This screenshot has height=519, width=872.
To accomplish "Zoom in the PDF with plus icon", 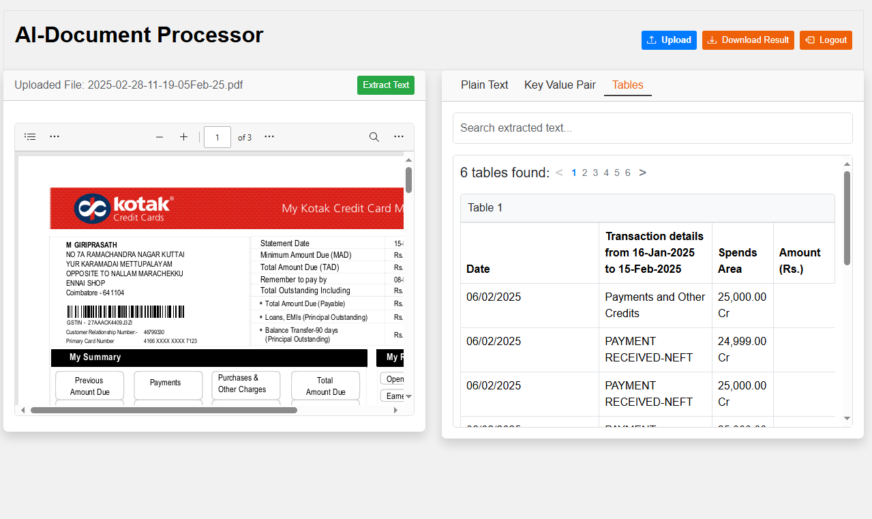I will 183,137.
